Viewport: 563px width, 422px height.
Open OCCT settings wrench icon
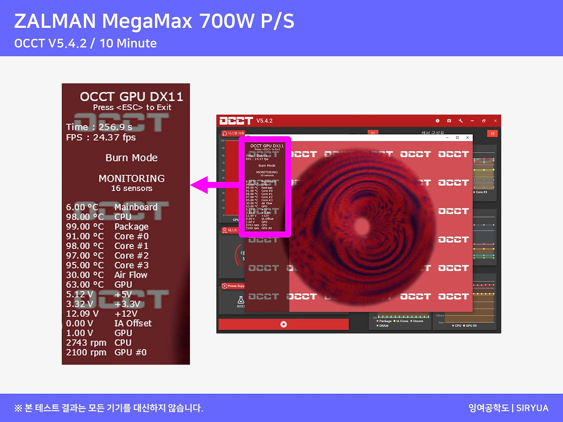(x=461, y=120)
